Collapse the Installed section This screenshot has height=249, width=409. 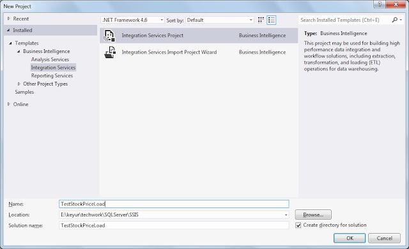8,30
